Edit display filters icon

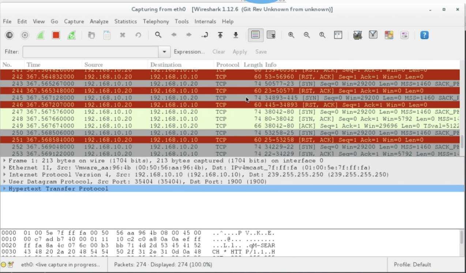(373, 35)
